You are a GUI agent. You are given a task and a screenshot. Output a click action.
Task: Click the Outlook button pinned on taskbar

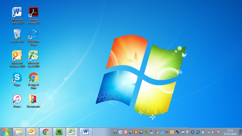32,132
